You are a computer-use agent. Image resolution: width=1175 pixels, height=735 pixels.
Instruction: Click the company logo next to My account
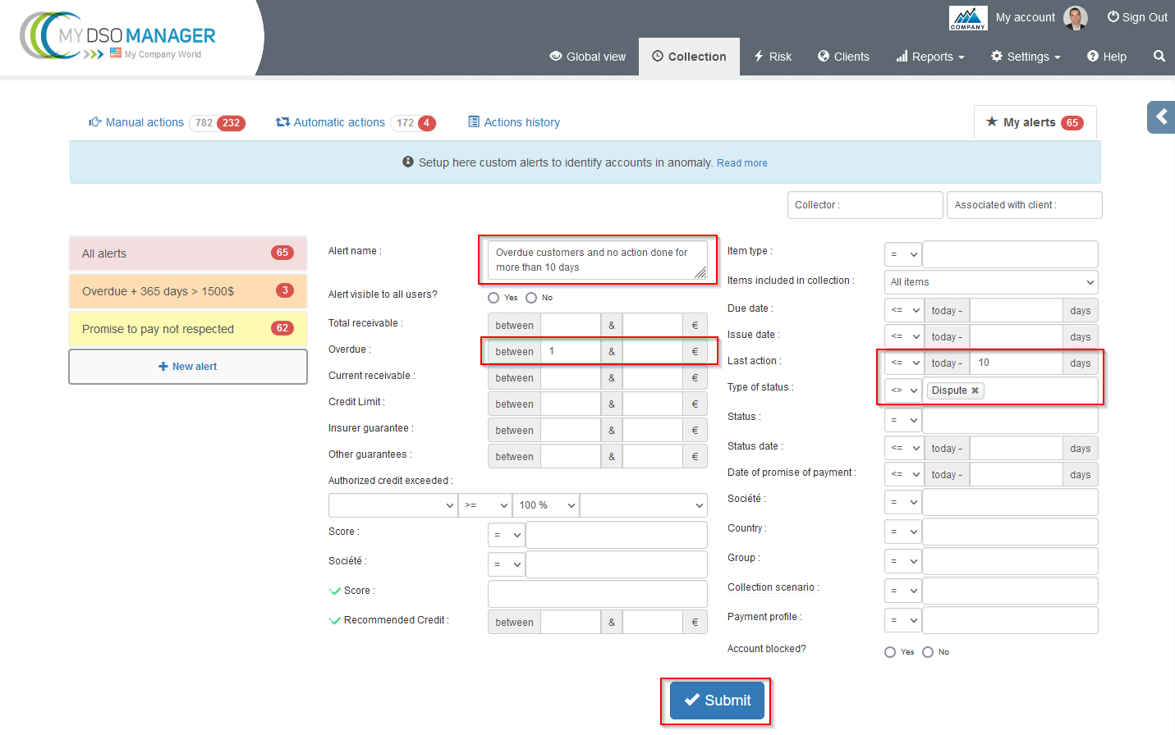(967, 17)
